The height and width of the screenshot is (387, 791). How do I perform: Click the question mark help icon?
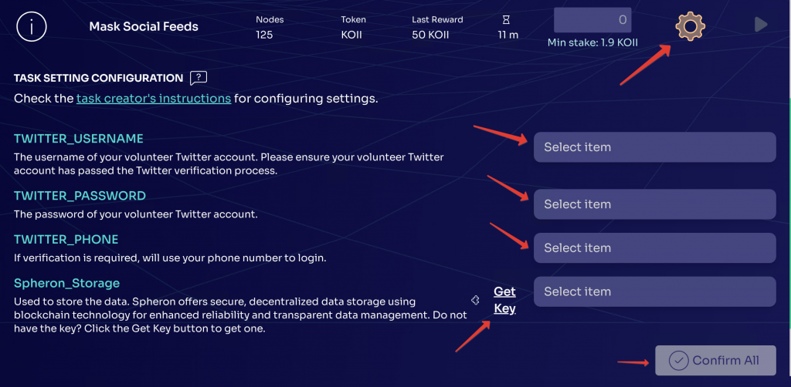pos(199,78)
